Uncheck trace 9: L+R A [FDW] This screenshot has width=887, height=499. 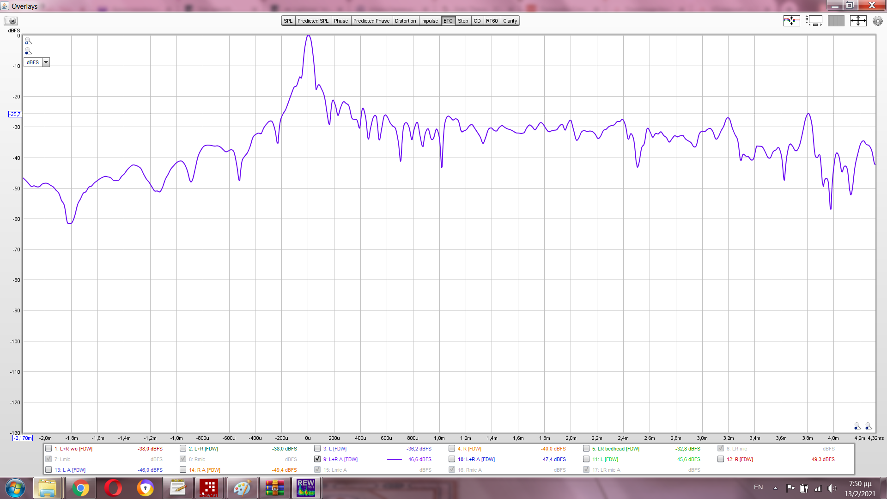317,459
